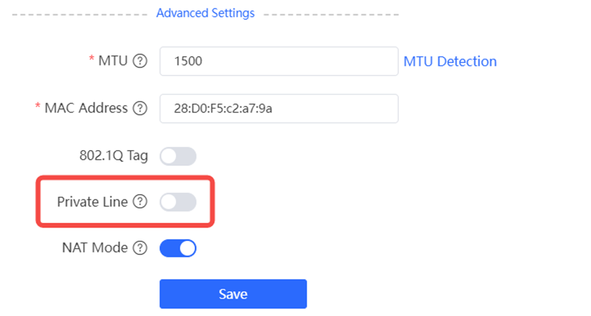Click the MTU field label text
Screen dimensions: 591x316
113,61
